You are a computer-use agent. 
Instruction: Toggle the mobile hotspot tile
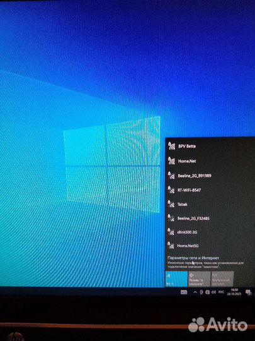pos(222,279)
